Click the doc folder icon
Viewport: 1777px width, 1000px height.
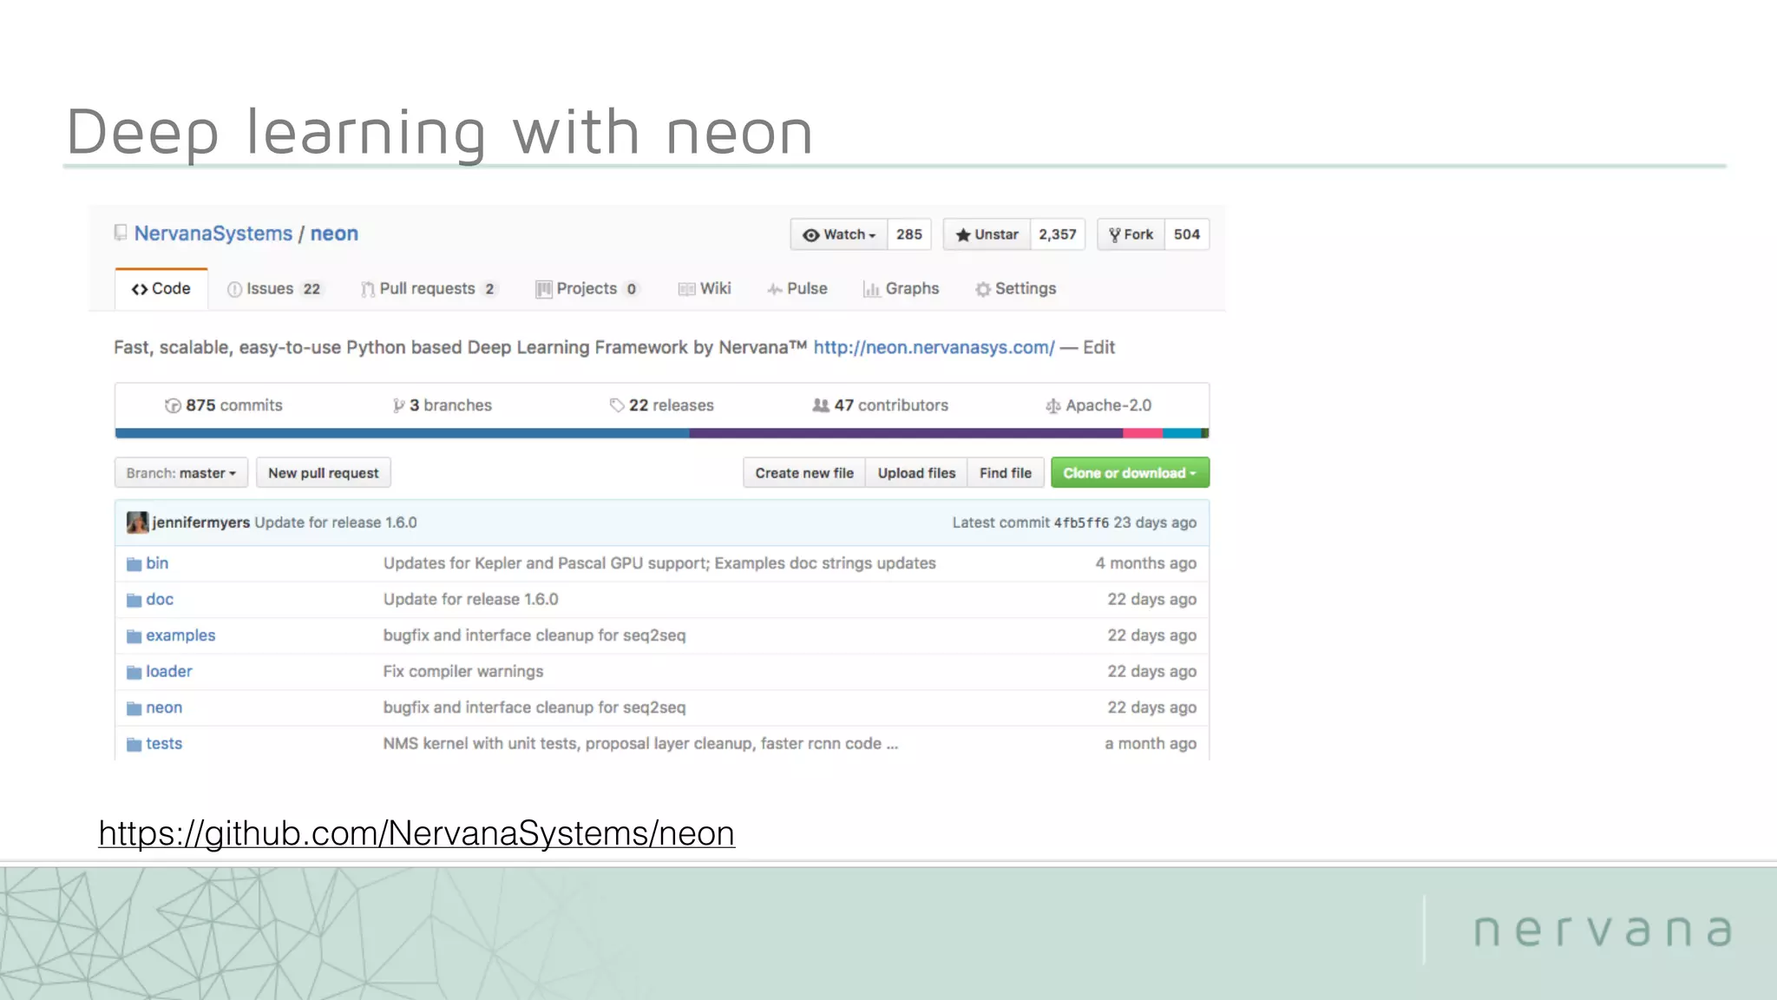[134, 600]
